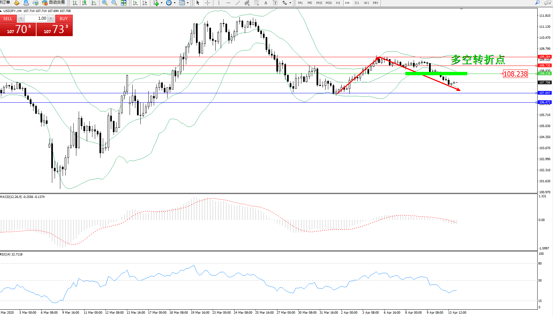This screenshot has width=553, height=316.
Task: Toggle the chart auto scroll icon
Action: [x=135, y=3]
